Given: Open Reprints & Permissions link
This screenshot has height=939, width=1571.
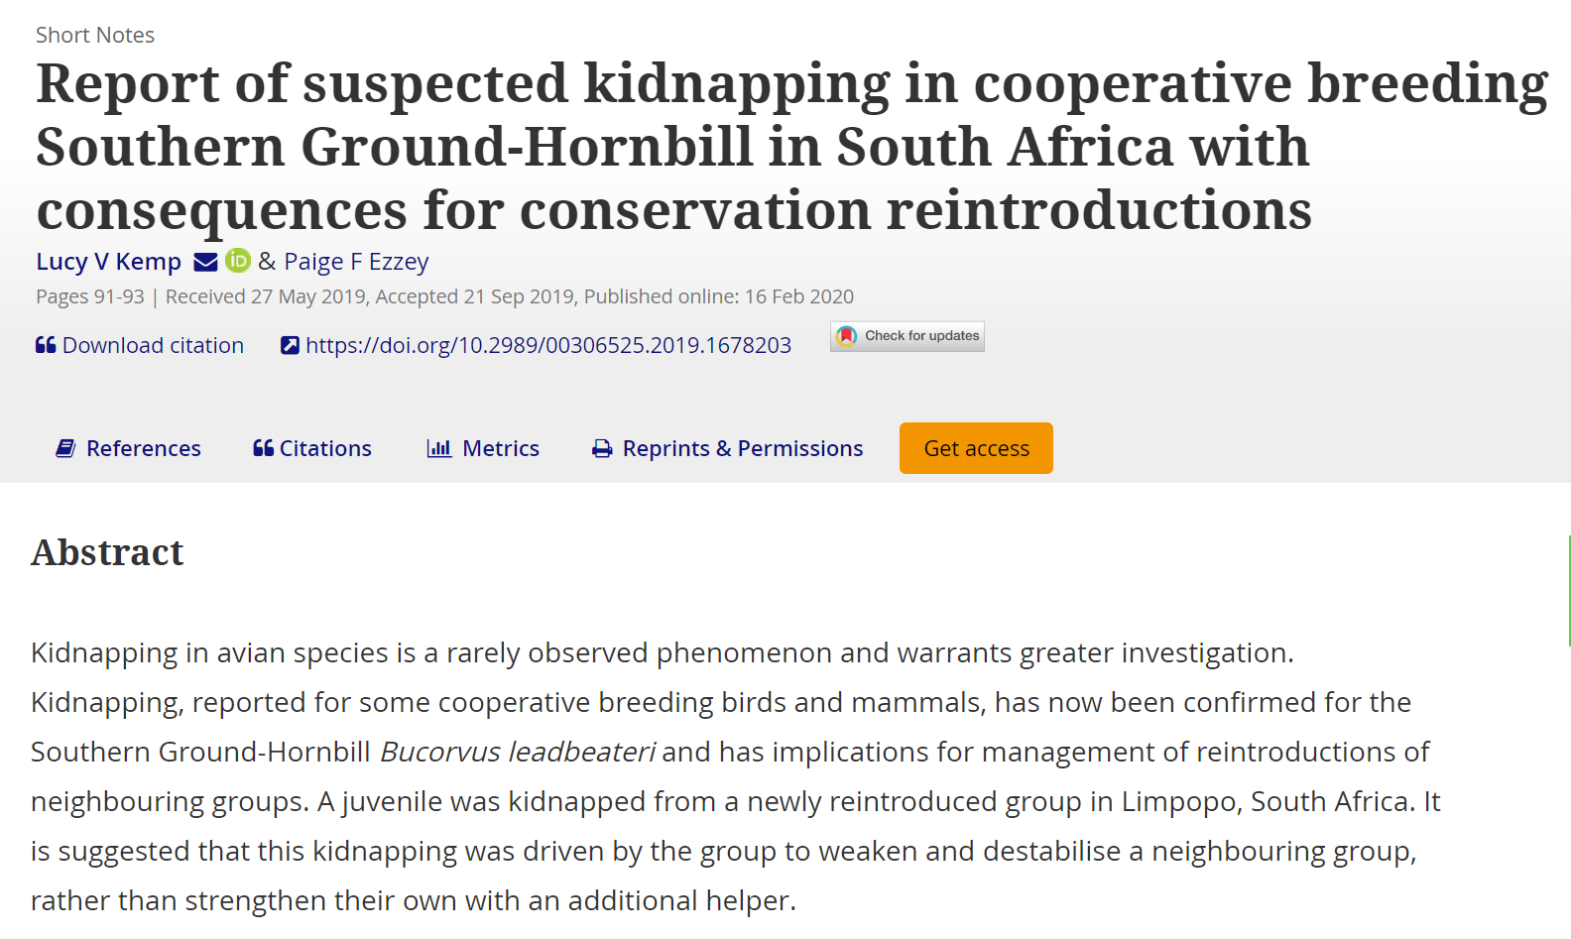Looking at the screenshot, I should [x=743, y=448].
